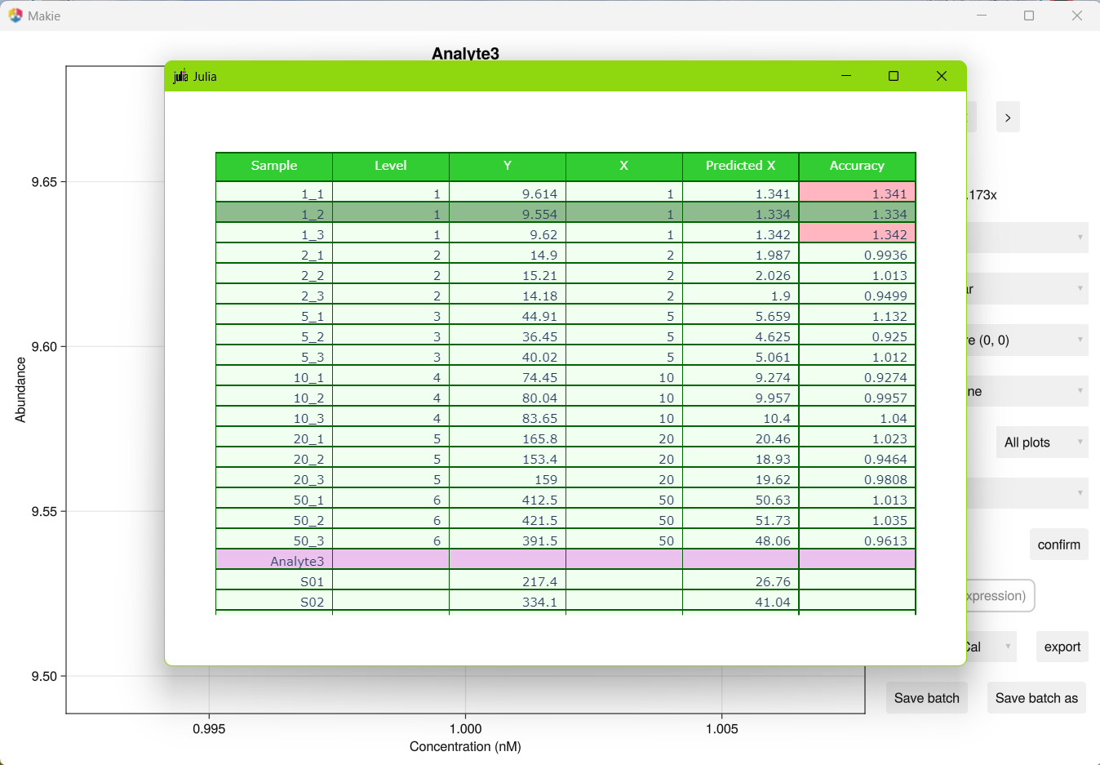Click the Save batch button

click(x=927, y=698)
